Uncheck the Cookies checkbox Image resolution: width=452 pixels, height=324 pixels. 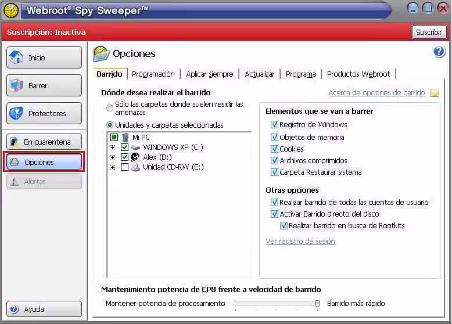click(x=274, y=149)
